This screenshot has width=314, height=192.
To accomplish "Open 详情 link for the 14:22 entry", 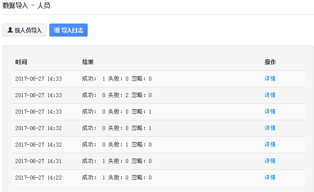I will pyautogui.click(x=270, y=178).
